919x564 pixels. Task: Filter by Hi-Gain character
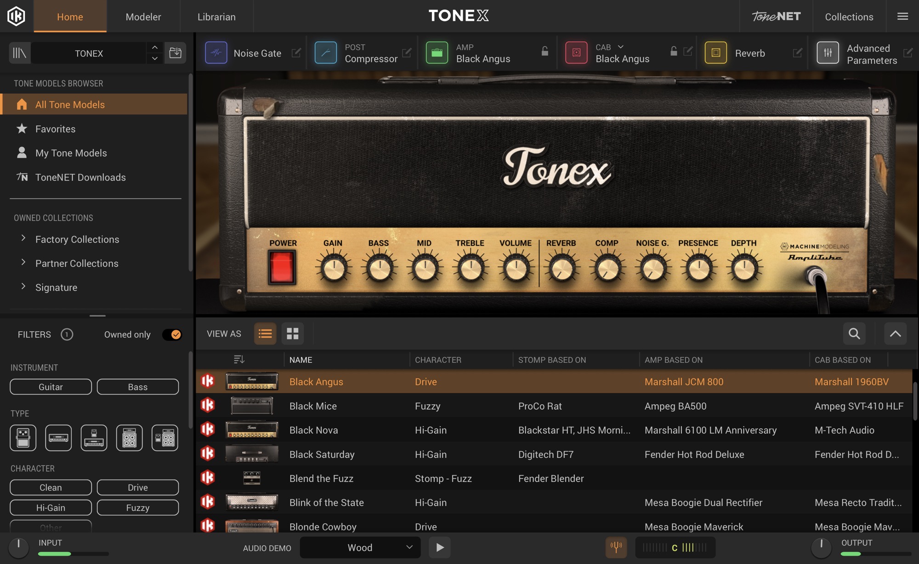click(51, 508)
